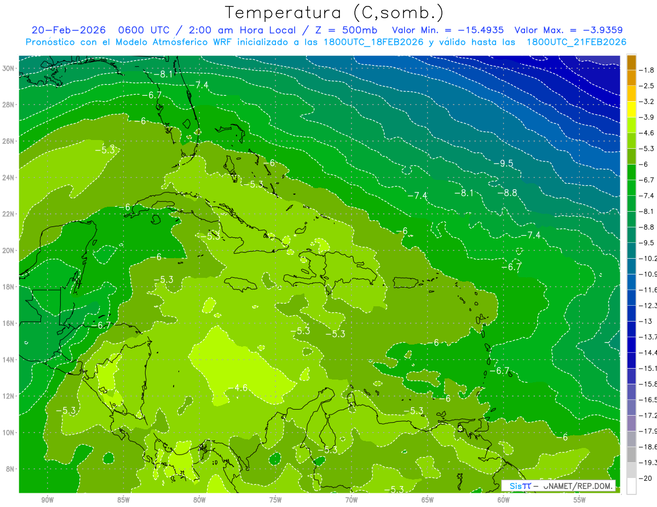Click the "-10.9" color bar tick label
The image size is (657, 507).
648,274
